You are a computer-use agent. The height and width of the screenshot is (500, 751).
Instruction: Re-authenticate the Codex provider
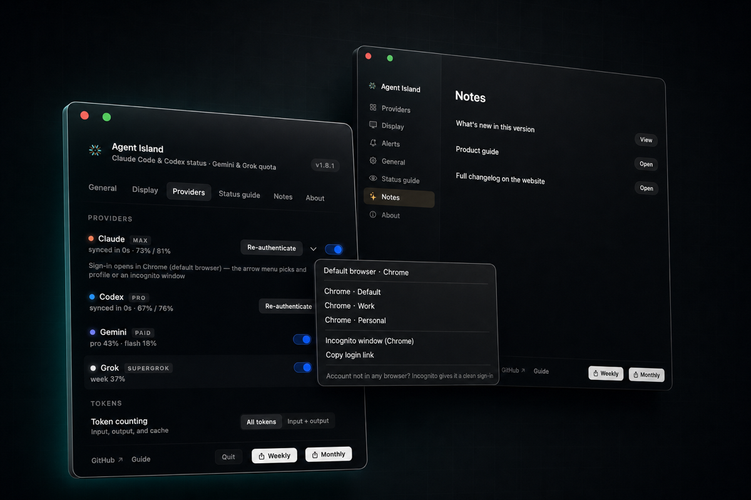point(288,306)
